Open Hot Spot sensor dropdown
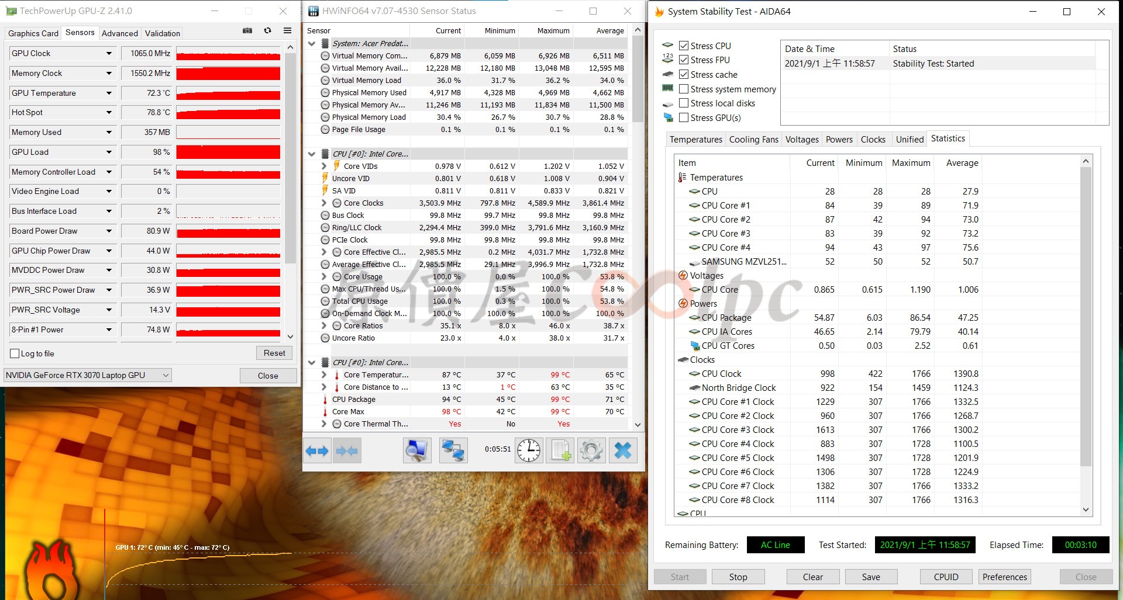Viewport: 1123px width, 600px height. click(109, 112)
